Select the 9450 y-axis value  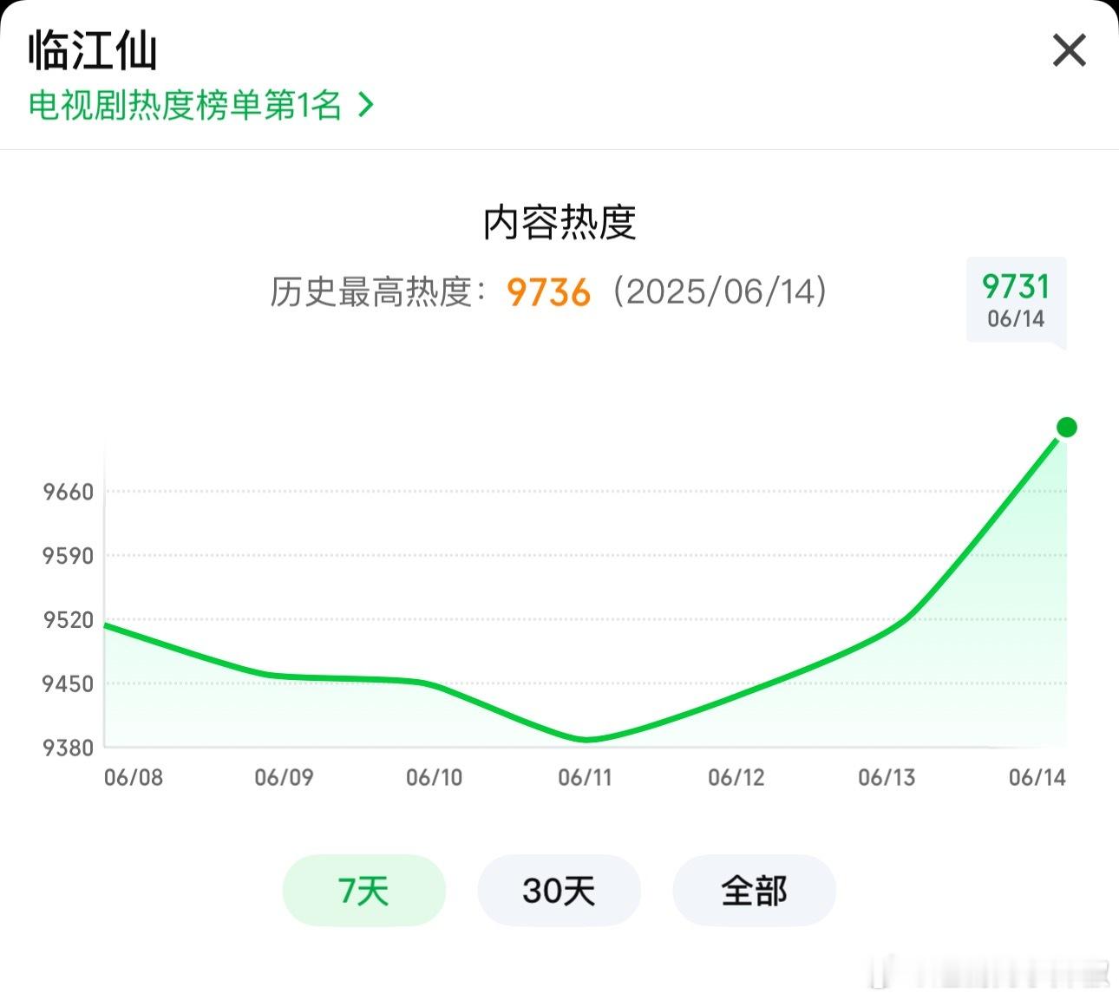point(68,683)
